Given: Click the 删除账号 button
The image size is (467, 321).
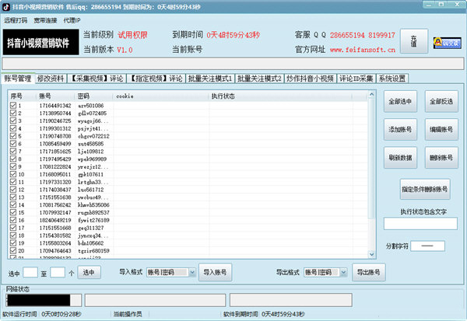Looking at the screenshot, I should 441,158.
